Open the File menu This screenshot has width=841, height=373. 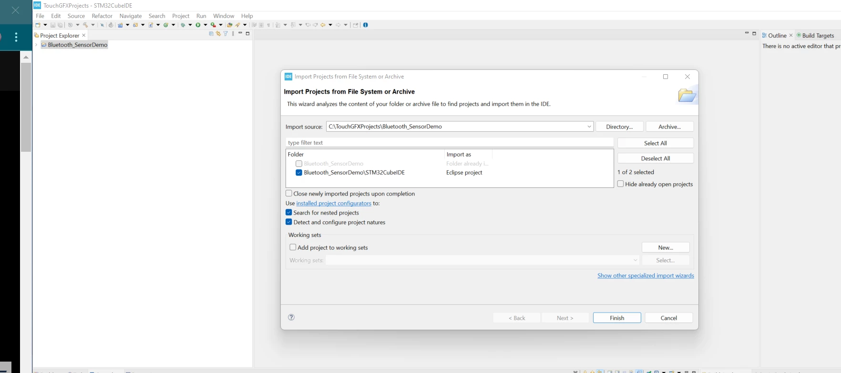(x=40, y=16)
